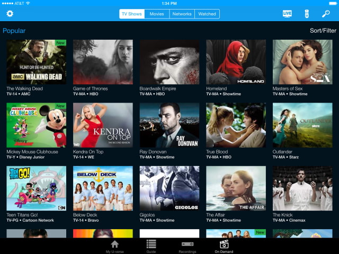Screen dimensions: 339x254
Task: Open the Teen Titans Go! thumbnail
Action: coord(37,188)
